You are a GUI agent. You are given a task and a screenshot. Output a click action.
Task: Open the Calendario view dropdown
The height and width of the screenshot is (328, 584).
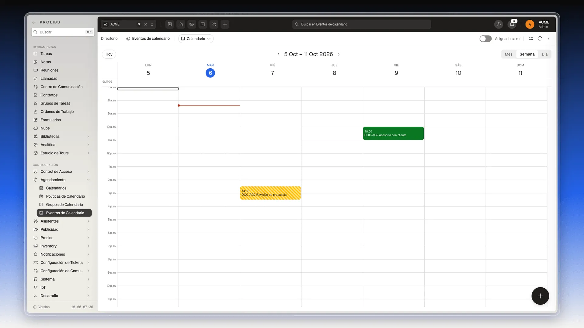click(196, 39)
